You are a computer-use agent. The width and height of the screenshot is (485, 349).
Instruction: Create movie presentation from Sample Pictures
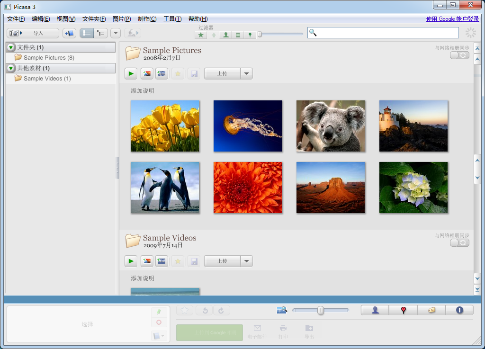(162, 73)
